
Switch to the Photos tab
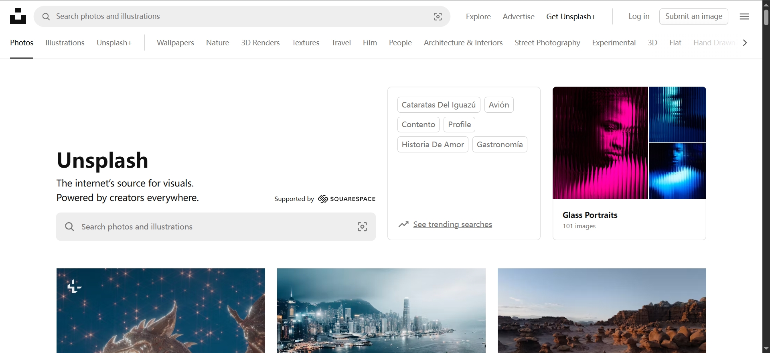point(22,43)
